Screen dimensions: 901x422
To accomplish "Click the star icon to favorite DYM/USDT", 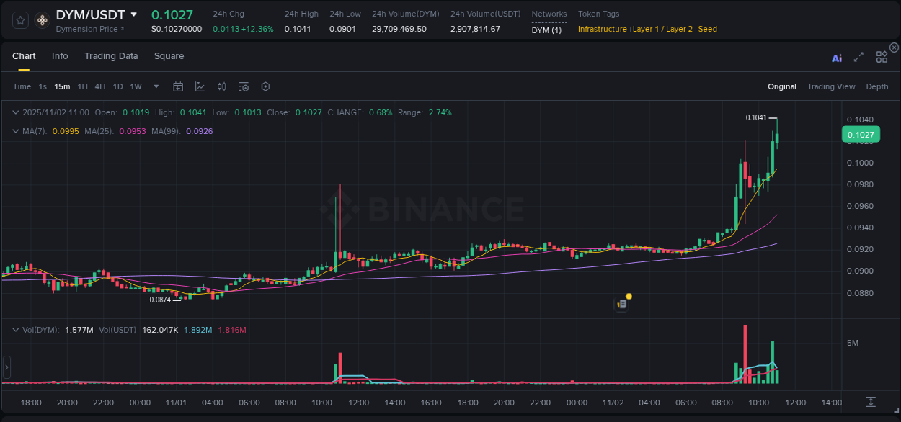I will (19, 19).
